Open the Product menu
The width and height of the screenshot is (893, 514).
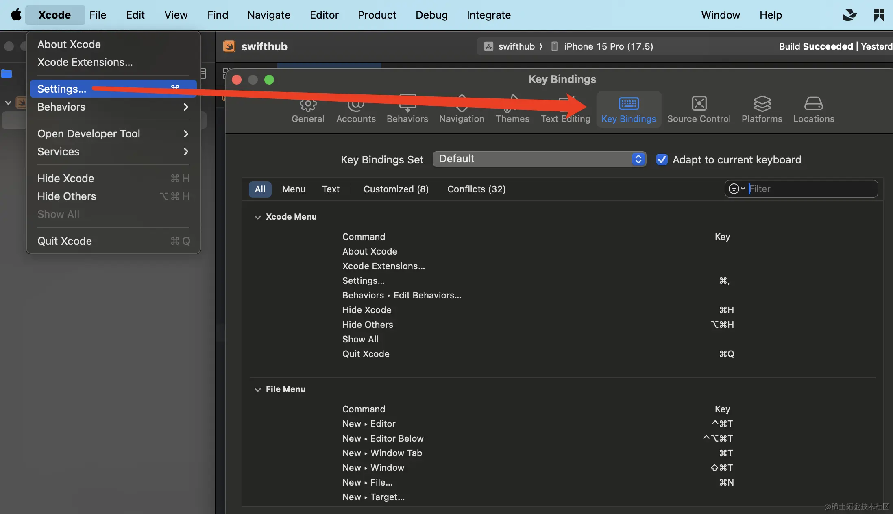tap(377, 15)
